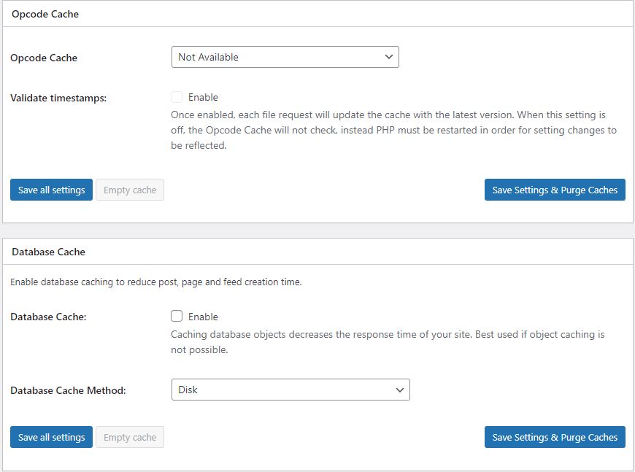
Task: Click the Enable label beside Validate timestamps
Action: (x=203, y=97)
